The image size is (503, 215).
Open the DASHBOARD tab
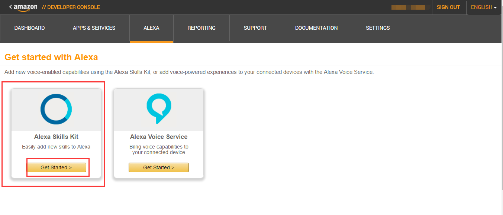29,28
